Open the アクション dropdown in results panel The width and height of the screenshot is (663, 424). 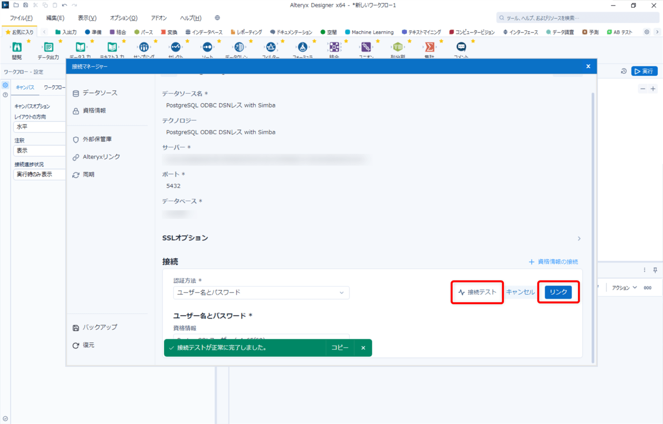pos(624,288)
